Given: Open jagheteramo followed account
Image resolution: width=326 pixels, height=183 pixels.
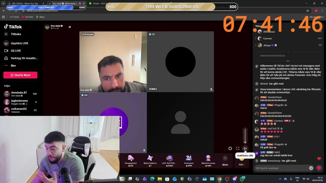Looking at the screenshot, I should point(20,102).
